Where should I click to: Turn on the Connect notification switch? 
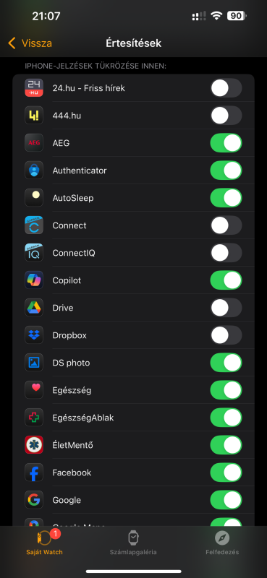click(x=226, y=225)
